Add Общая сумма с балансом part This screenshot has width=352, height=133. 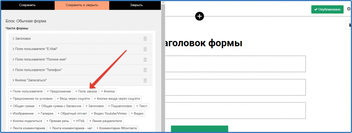point(60,106)
